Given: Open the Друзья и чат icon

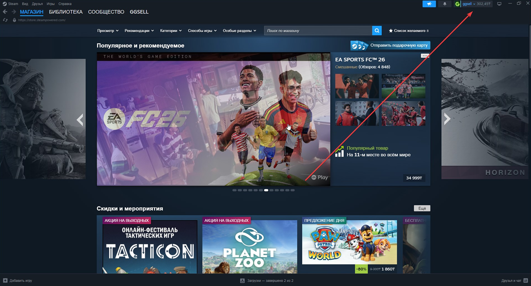Looking at the screenshot, I should (x=526, y=280).
